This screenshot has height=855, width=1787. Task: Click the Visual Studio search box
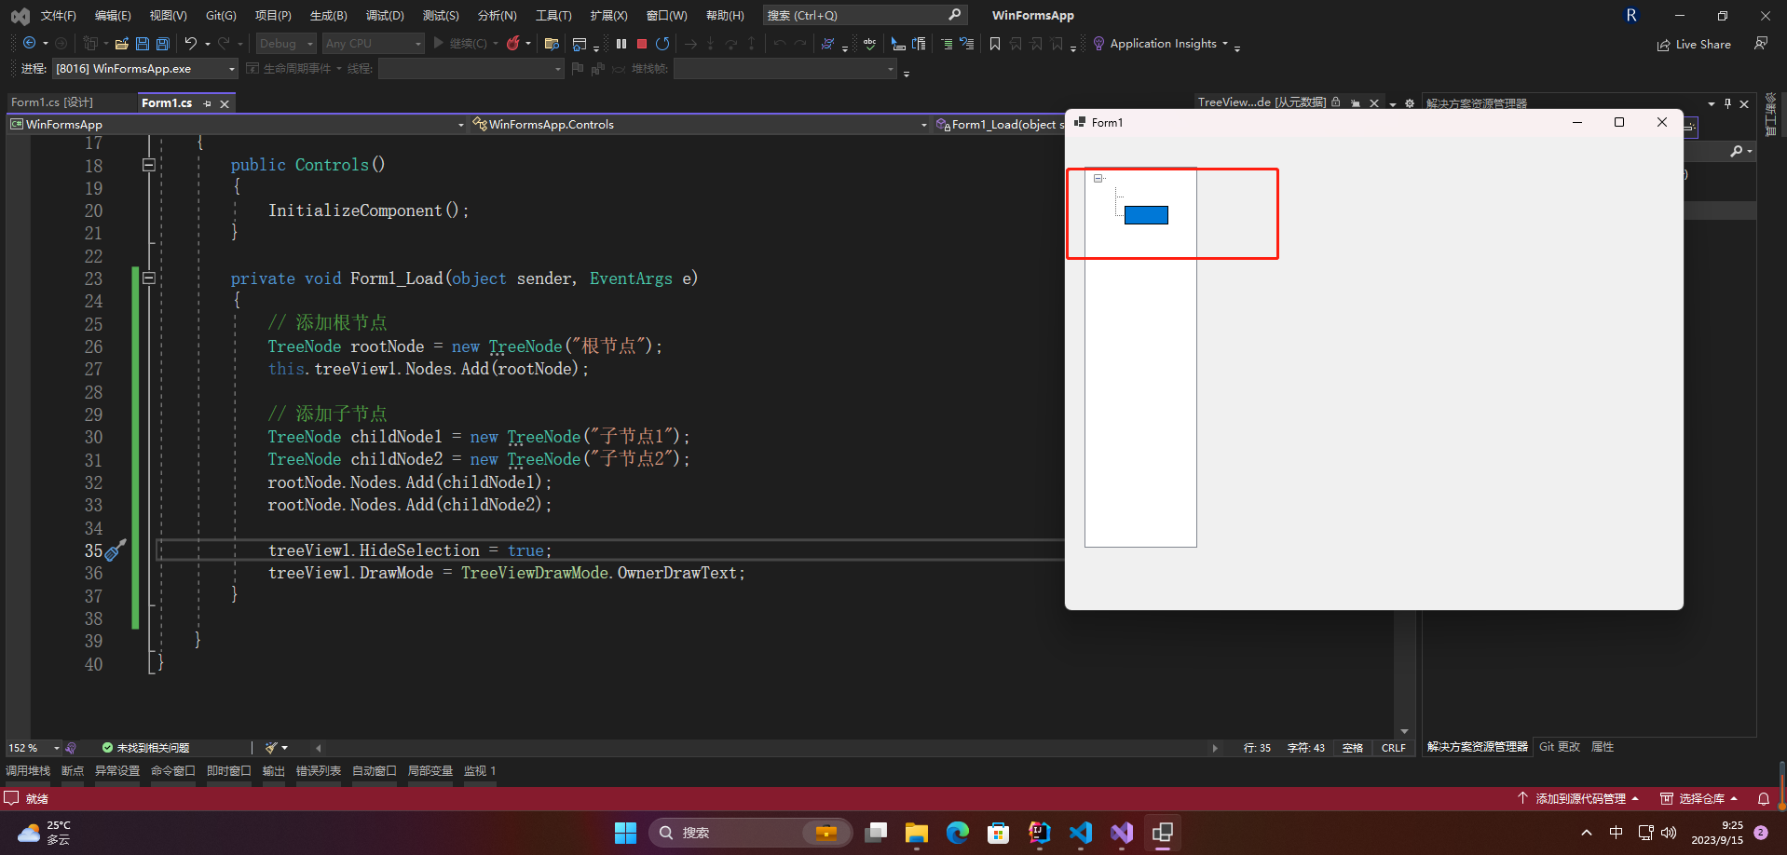[x=864, y=15]
